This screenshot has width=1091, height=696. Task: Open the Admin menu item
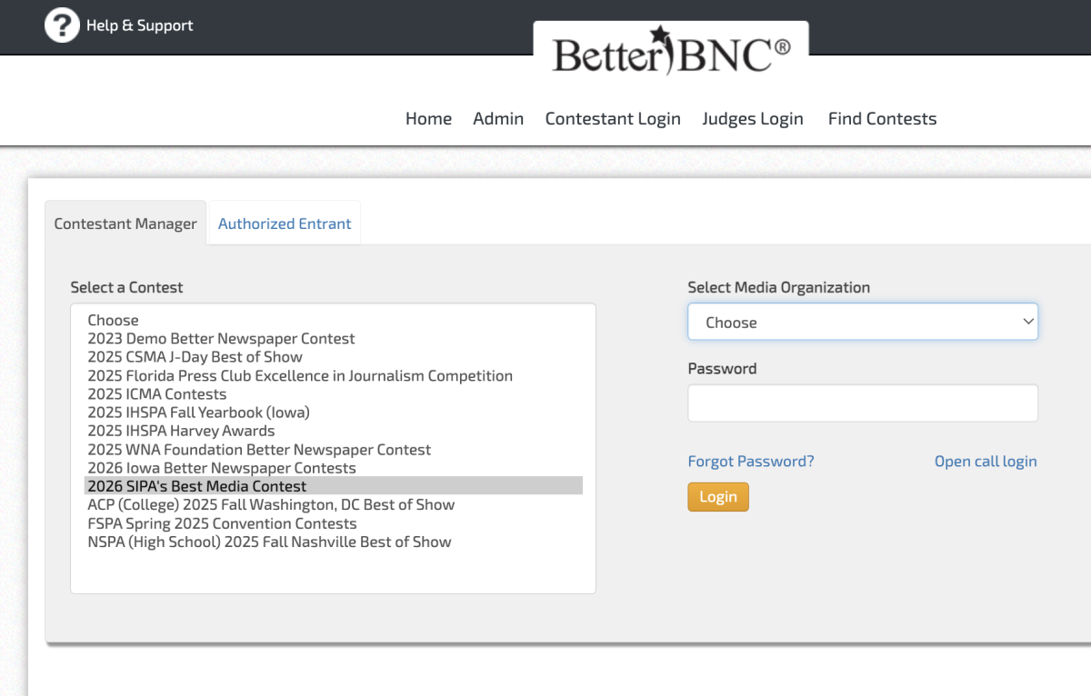[x=498, y=119]
